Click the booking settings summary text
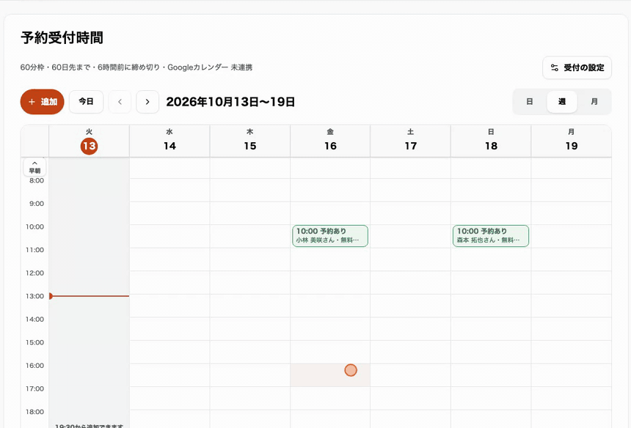This screenshot has width=631, height=428. coord(136,67)
